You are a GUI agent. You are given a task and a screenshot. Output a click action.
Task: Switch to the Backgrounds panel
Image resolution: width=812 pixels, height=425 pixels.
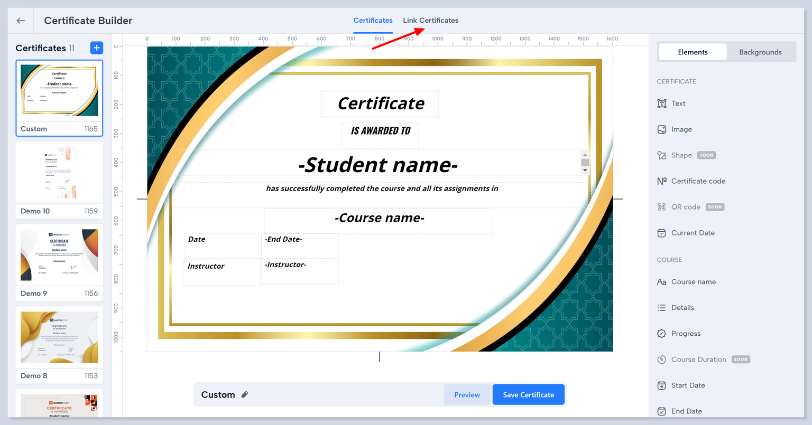(760, 52)
